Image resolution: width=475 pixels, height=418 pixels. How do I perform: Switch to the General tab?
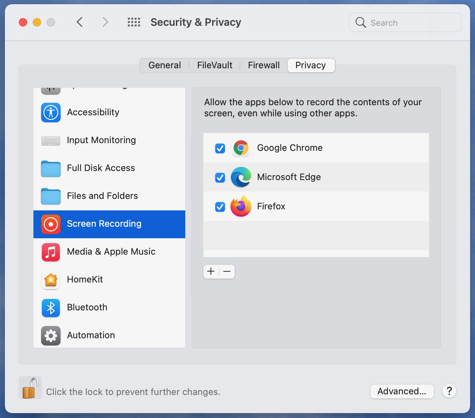click(165, 65)
